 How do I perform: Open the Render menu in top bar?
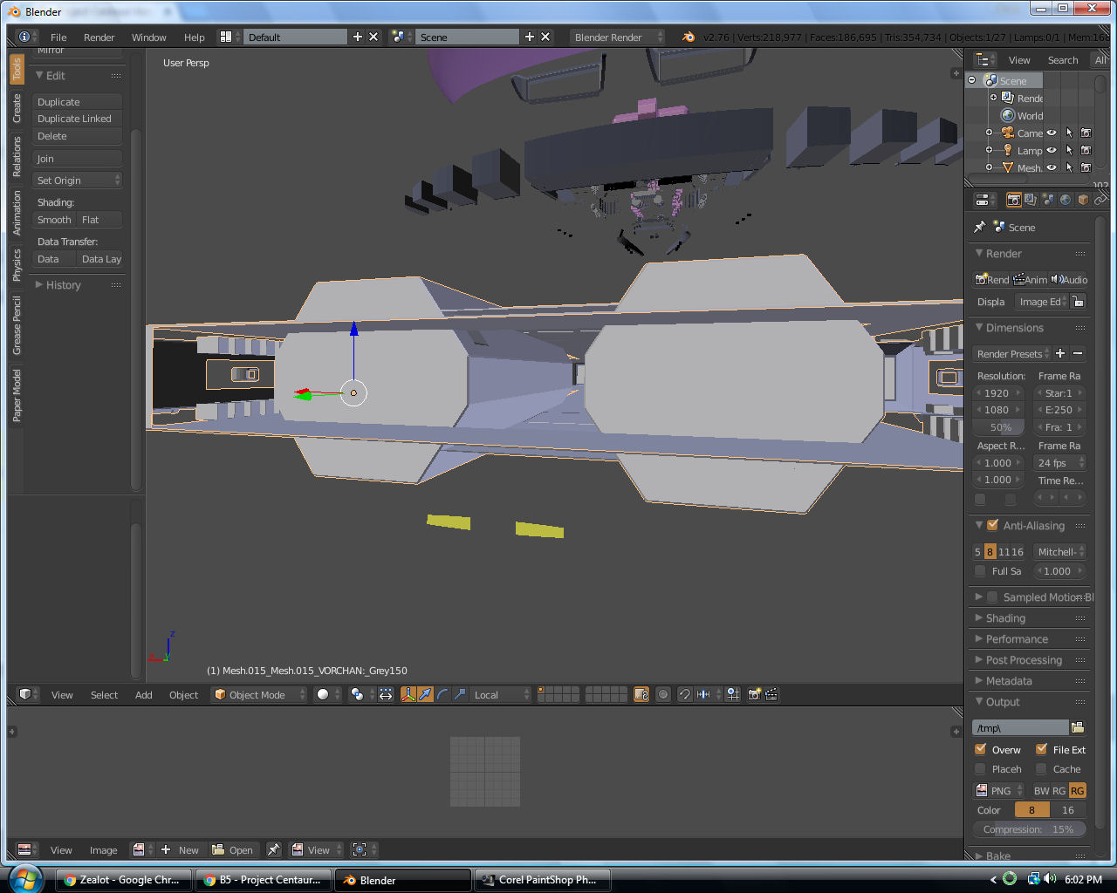pos(99,37)
